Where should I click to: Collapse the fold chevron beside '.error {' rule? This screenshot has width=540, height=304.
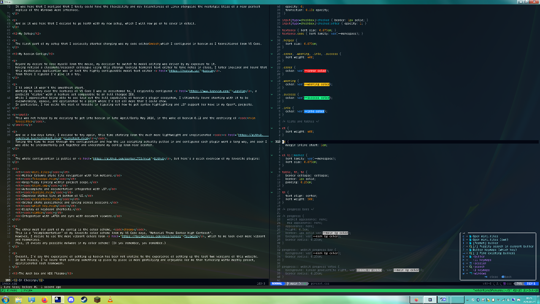coord(273,68)
